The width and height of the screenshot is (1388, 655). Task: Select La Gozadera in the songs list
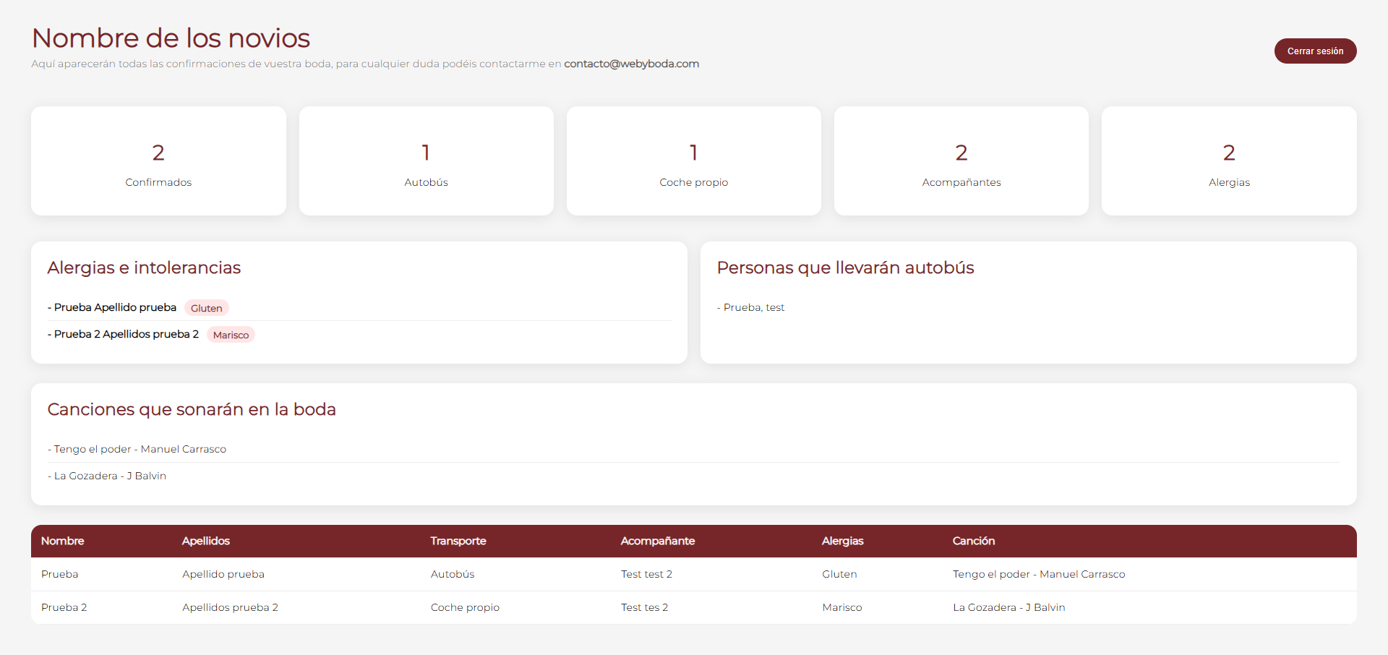coord(107,476)
